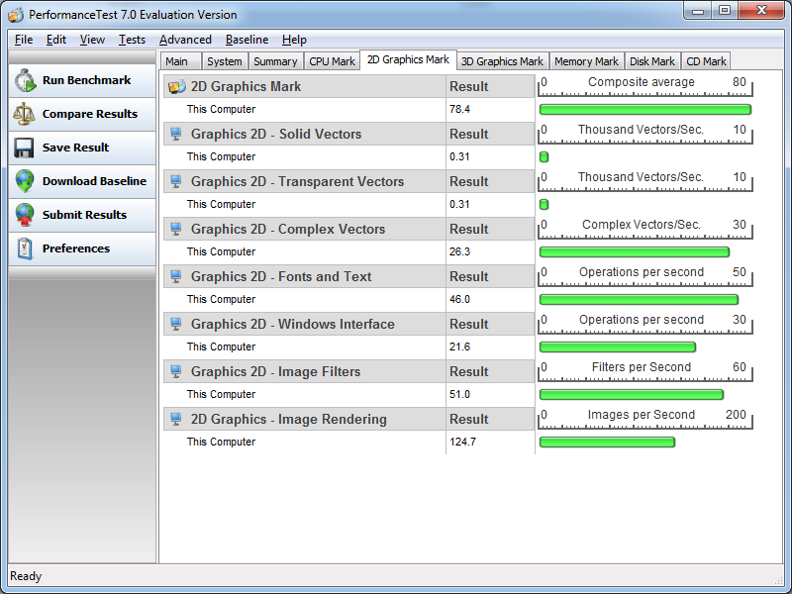Click the Ready status bar text
792x594 pixels.
tap(26, 576)
